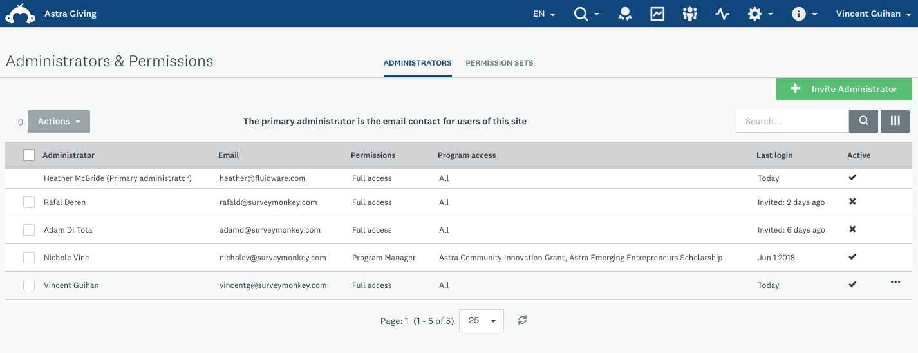This screenshot has height=353, width=918.
Task: Open the users group icon in navbar
Action: [689, 14]
